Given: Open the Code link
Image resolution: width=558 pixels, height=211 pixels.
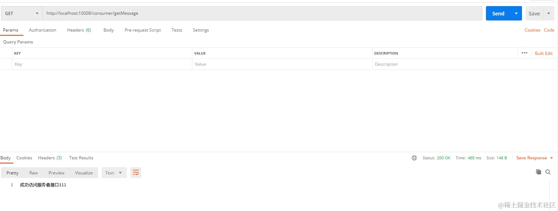Looking at the screenshot, I should point(549,30).
